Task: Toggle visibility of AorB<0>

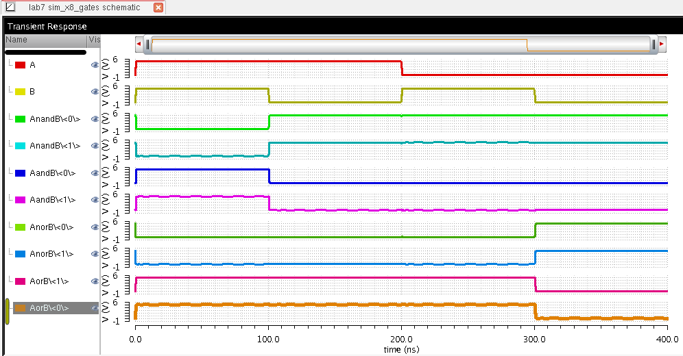Action: point(95,308)
